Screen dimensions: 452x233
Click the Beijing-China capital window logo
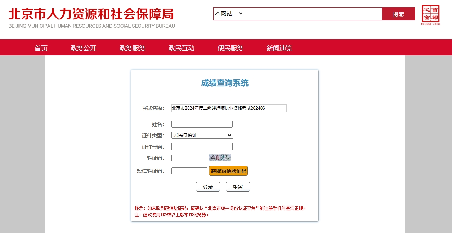click(430, 15)
